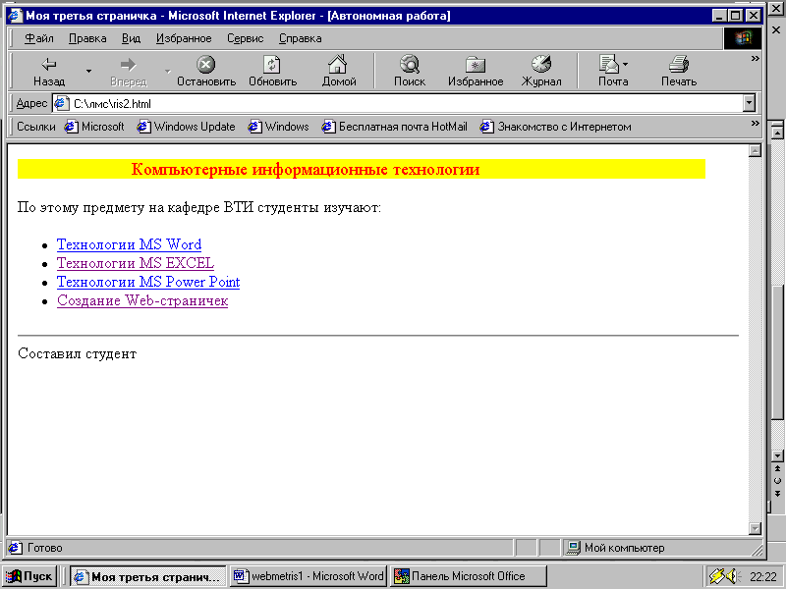Click the power tray icon

point(717,576)
